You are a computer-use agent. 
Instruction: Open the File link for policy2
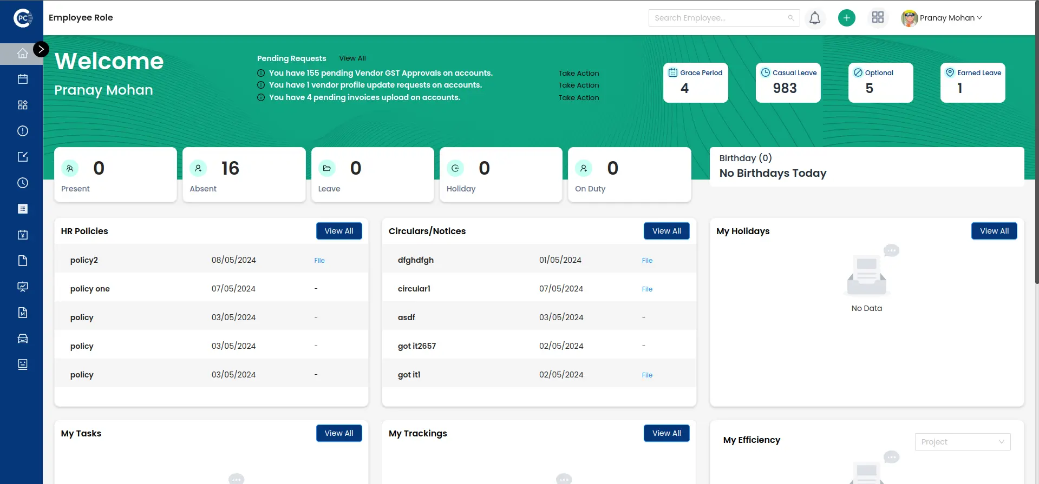click(x=319, y=261)
